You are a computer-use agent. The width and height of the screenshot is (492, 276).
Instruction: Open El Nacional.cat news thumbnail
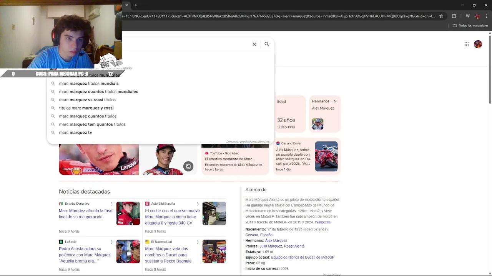[214, 251]
